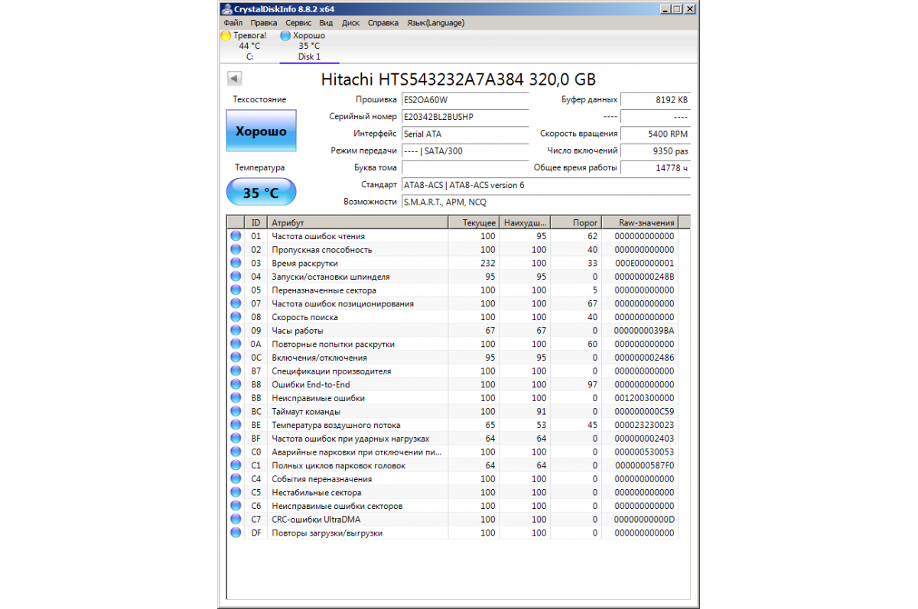Click the transfer mode field SATA/300
The width and height of the screenshot is (918, 609).
pos(464,151)
